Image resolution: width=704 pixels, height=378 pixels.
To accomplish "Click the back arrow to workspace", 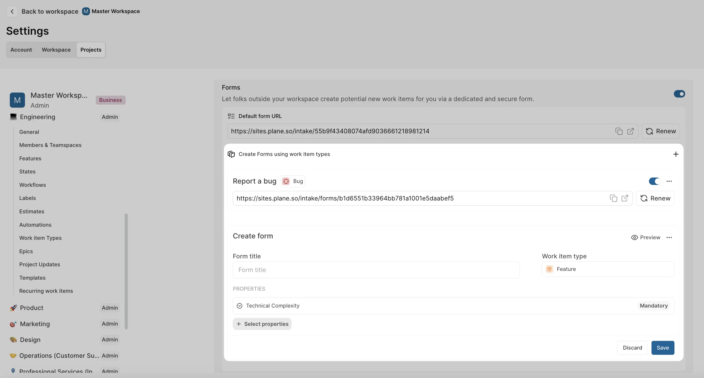I will [12, 11].
